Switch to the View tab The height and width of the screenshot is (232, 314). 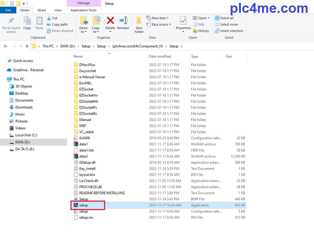[x=58, y=10]
